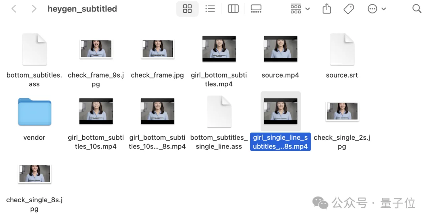Go back with the left chevron
Screen dimensions: 429x220
tap(14, 9)
